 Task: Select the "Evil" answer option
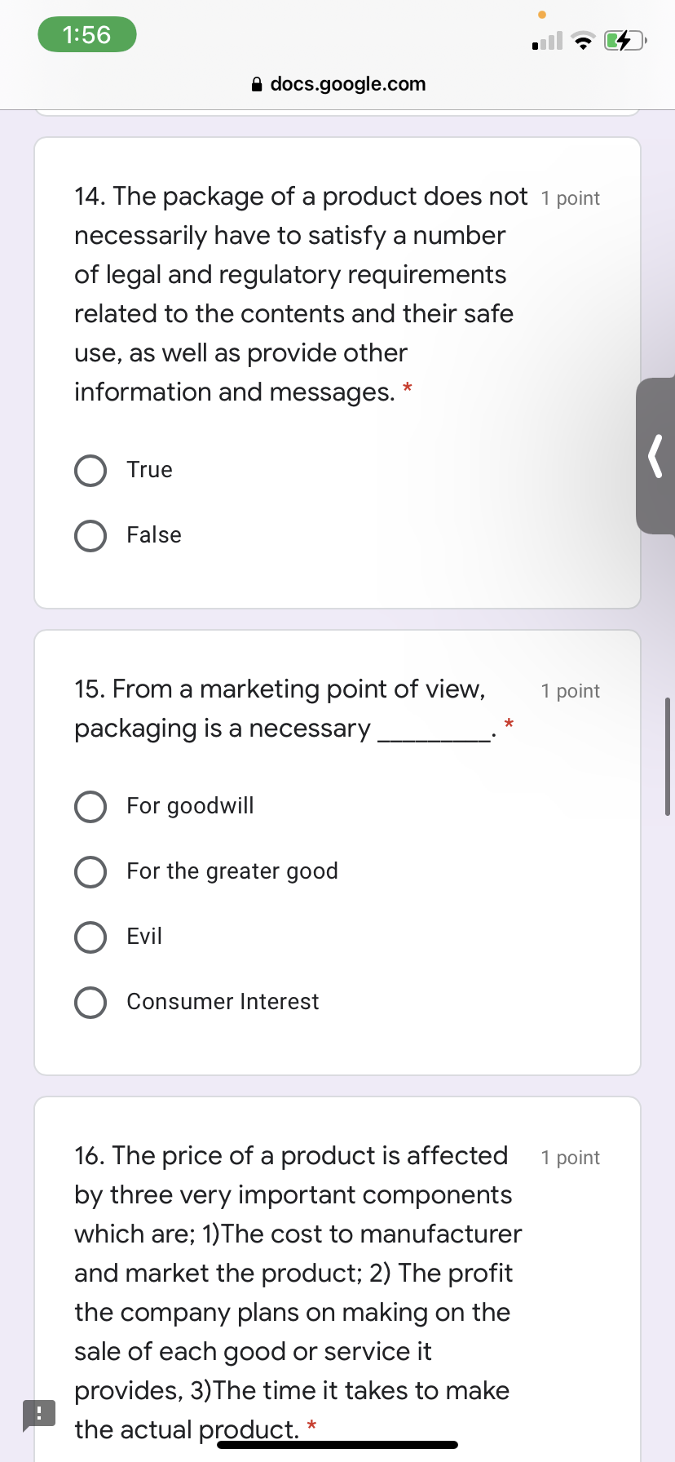[x=90, y=937]
